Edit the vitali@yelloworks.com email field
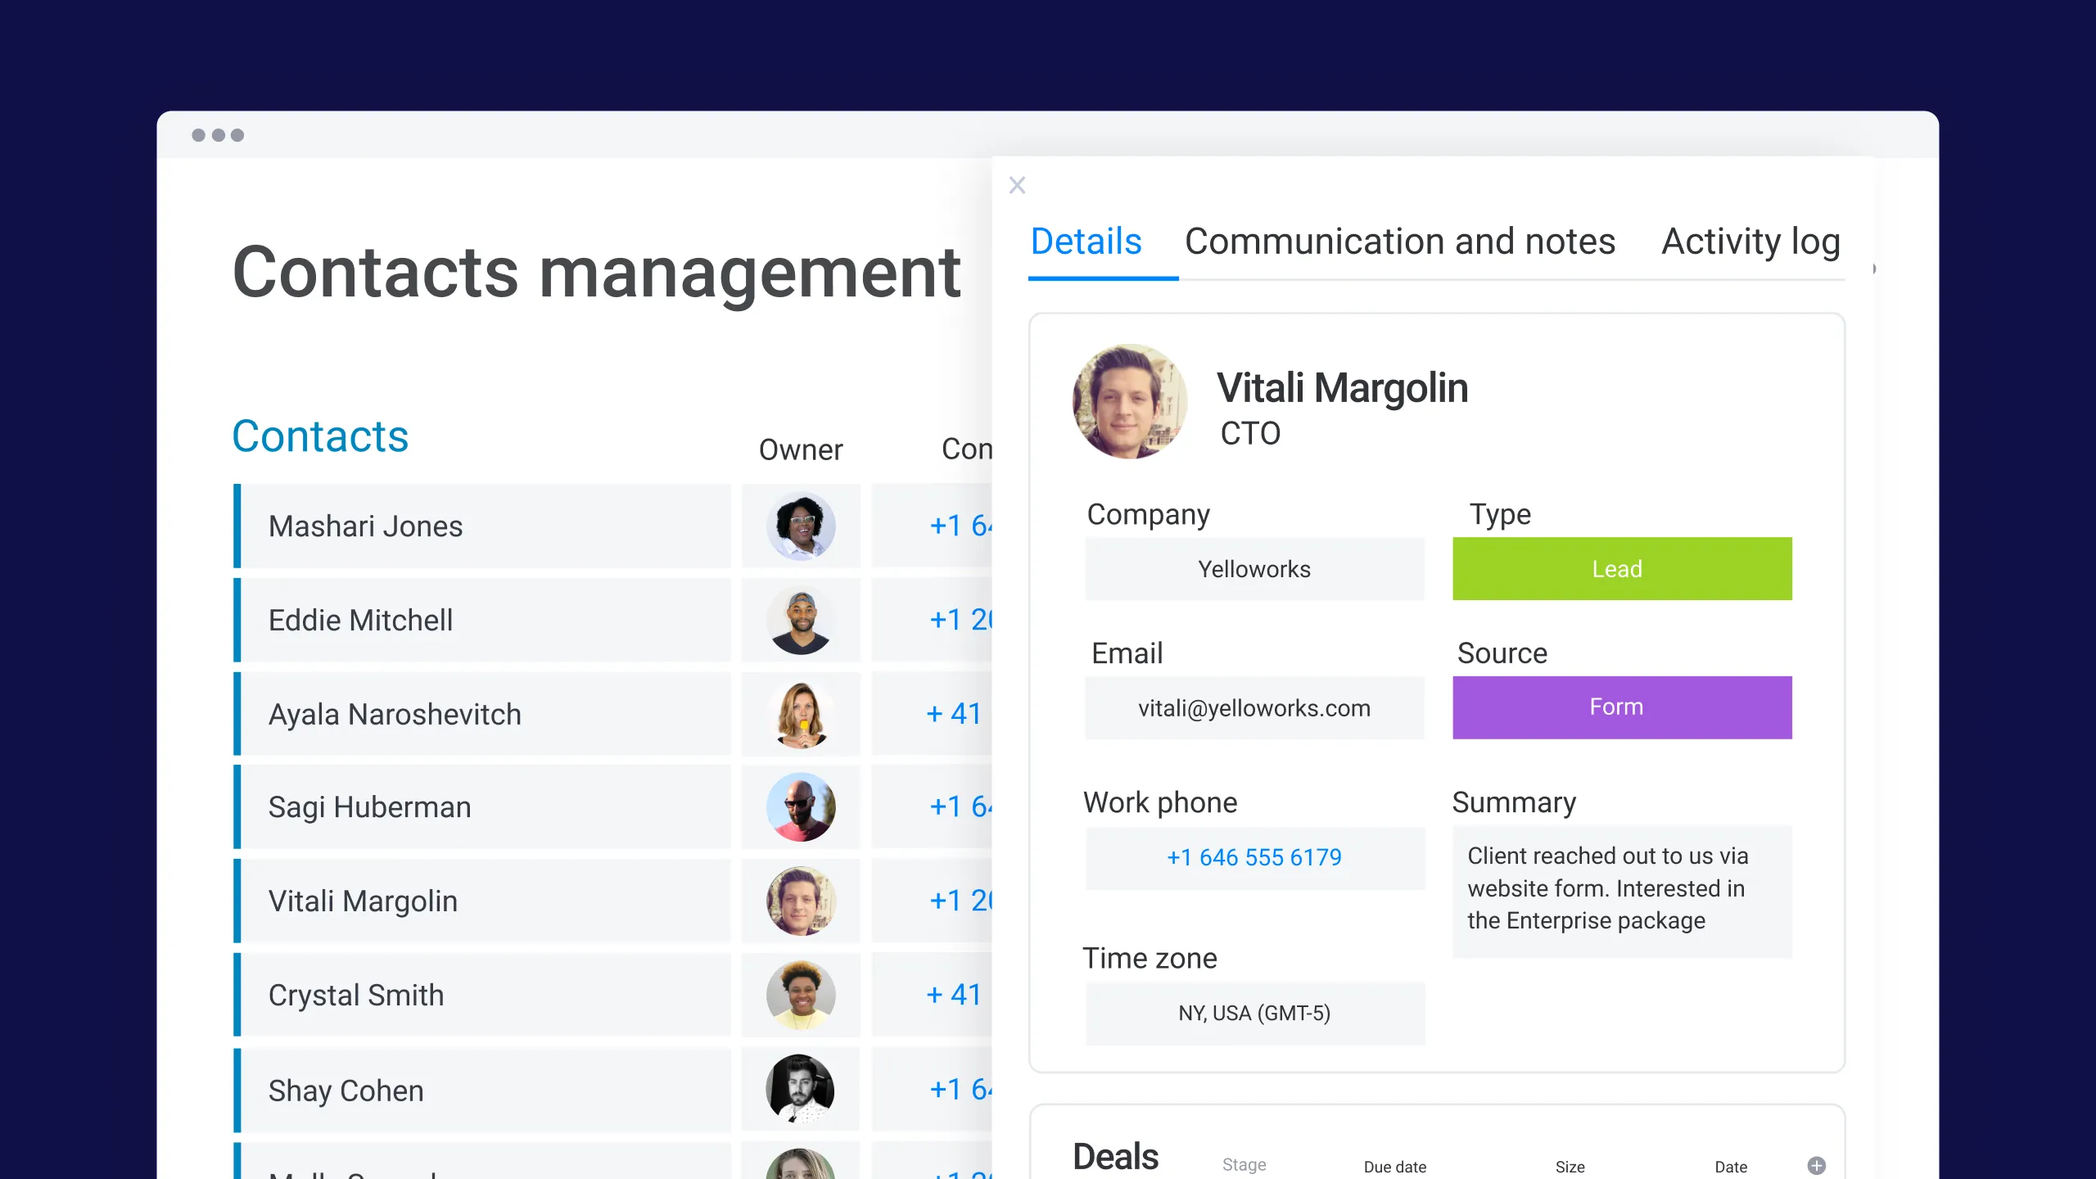2096x1179 pixels. [1254, 708]
